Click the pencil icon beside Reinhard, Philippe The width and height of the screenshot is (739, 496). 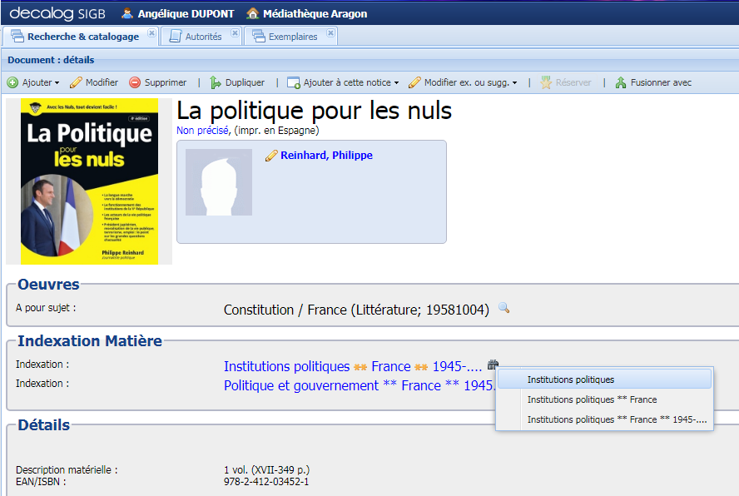pos(270,155)
